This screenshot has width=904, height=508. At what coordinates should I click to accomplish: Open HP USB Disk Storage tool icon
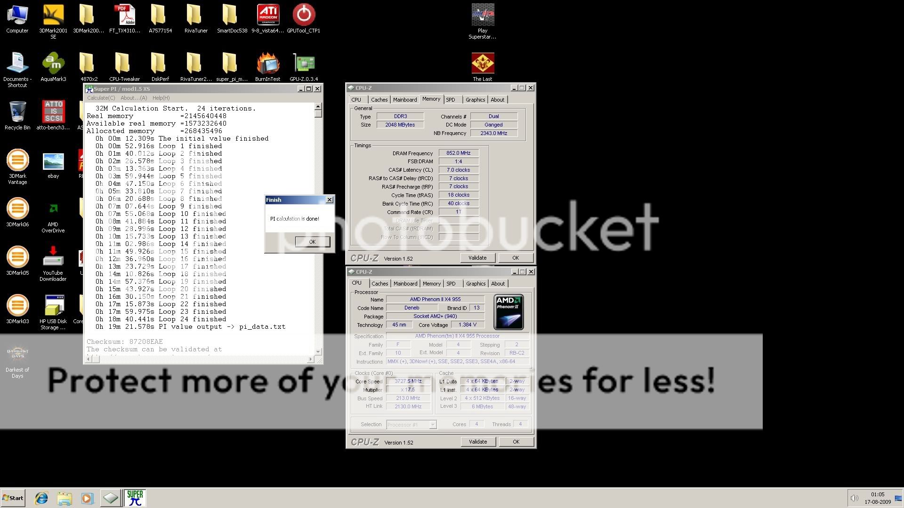point(53,312)
